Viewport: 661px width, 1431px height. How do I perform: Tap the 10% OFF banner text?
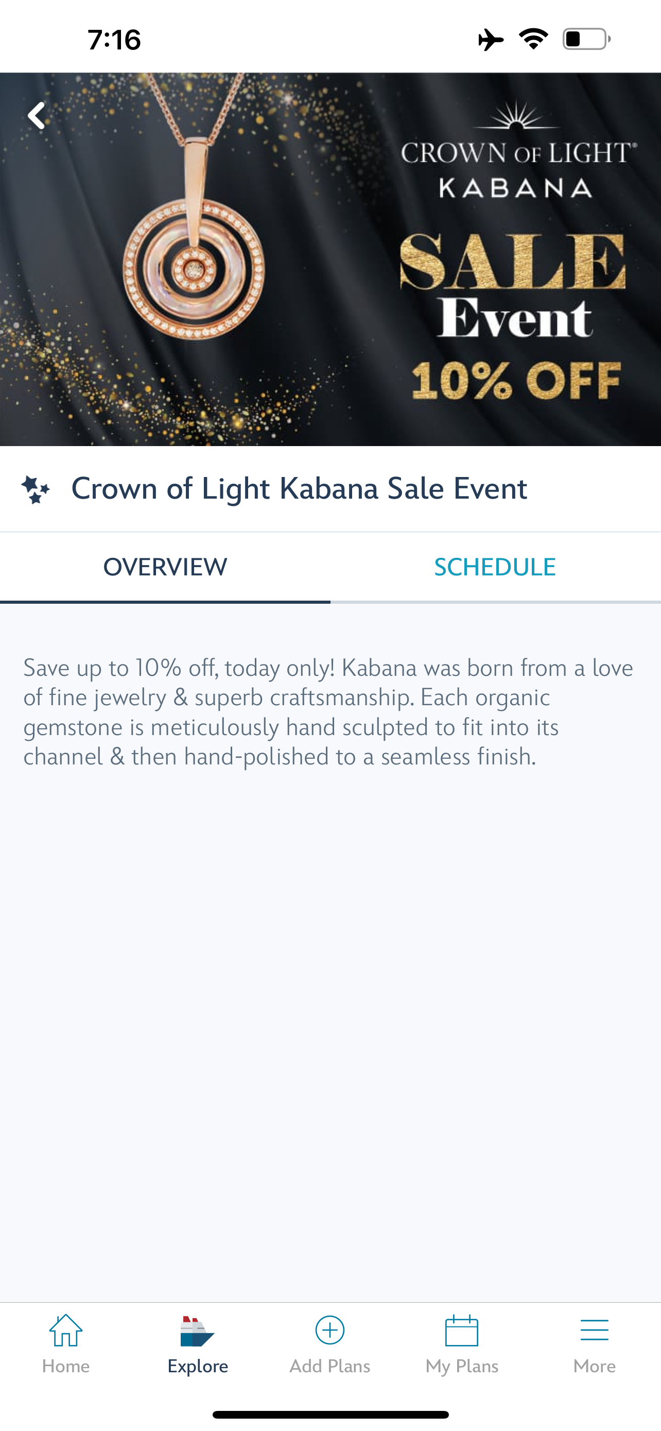(516, 381)
